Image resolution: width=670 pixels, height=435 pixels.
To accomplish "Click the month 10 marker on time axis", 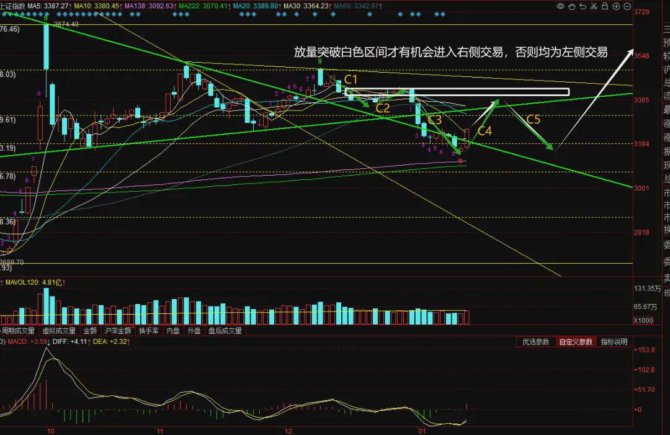I will point(50,431).
